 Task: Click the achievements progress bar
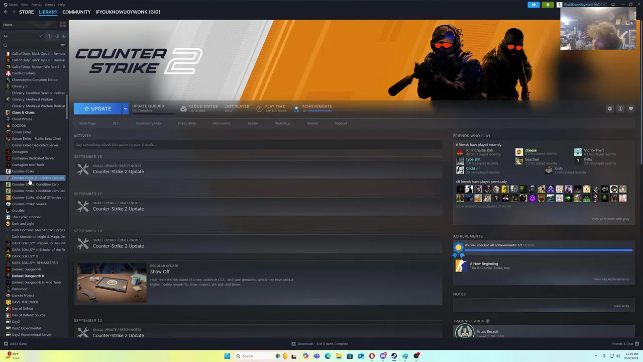(549, 249)
